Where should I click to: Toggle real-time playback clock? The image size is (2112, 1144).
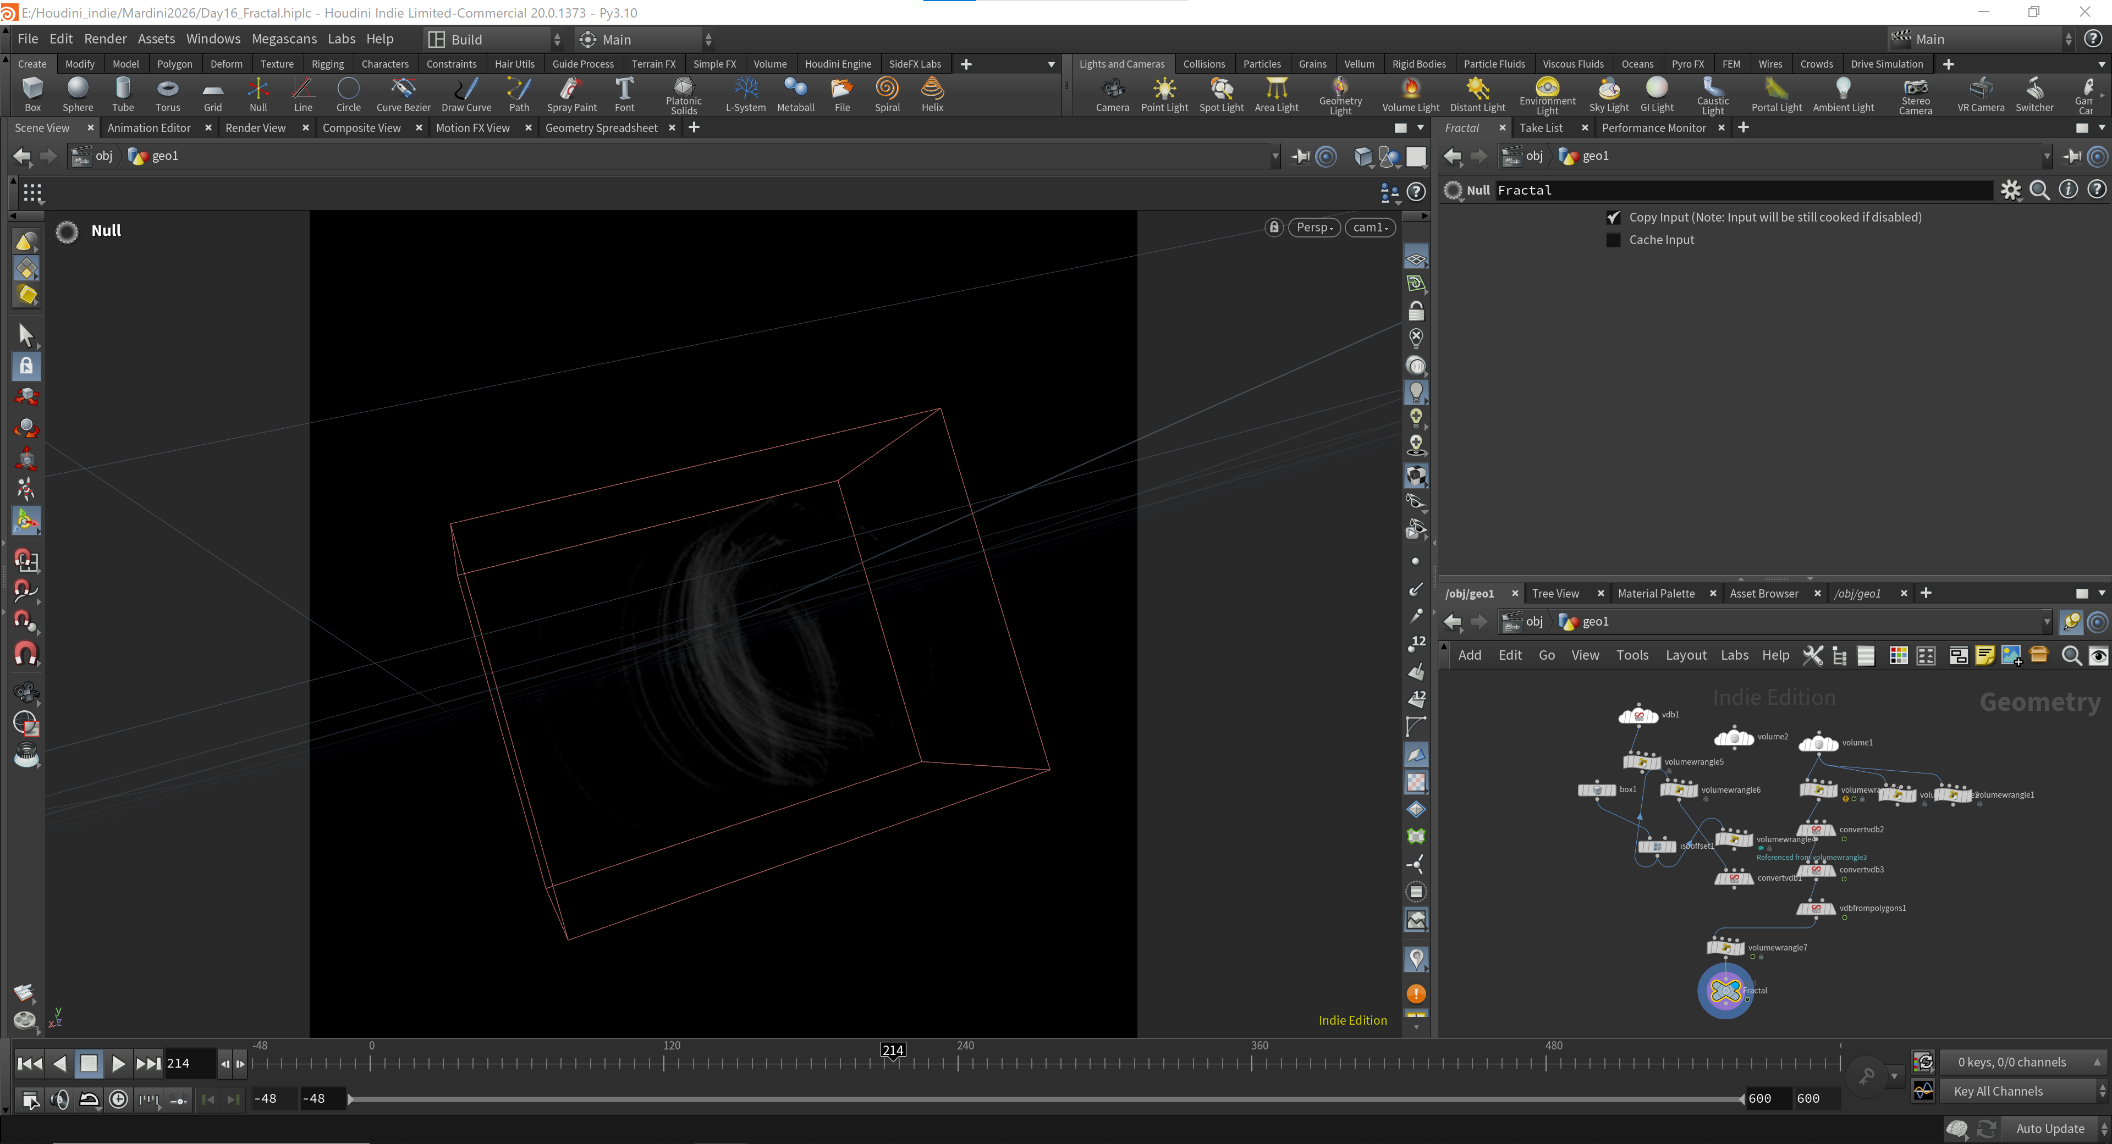[119, 1100]
